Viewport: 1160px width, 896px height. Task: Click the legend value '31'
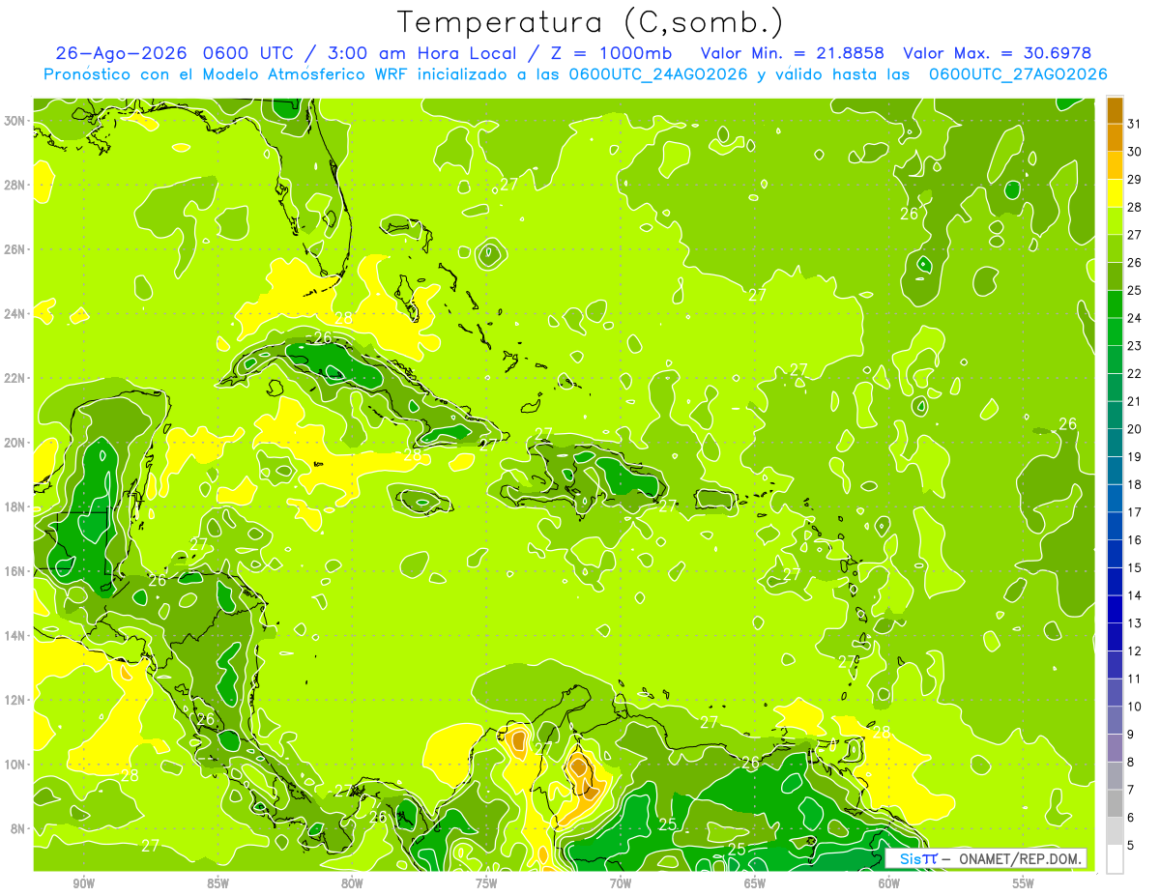pyautogui.click(x=1135, y=124)
